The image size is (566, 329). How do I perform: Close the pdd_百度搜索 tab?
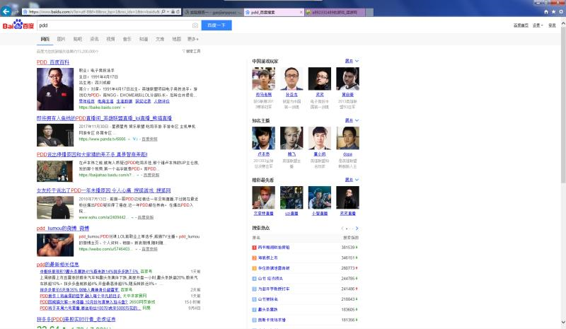tap(301, 12)
